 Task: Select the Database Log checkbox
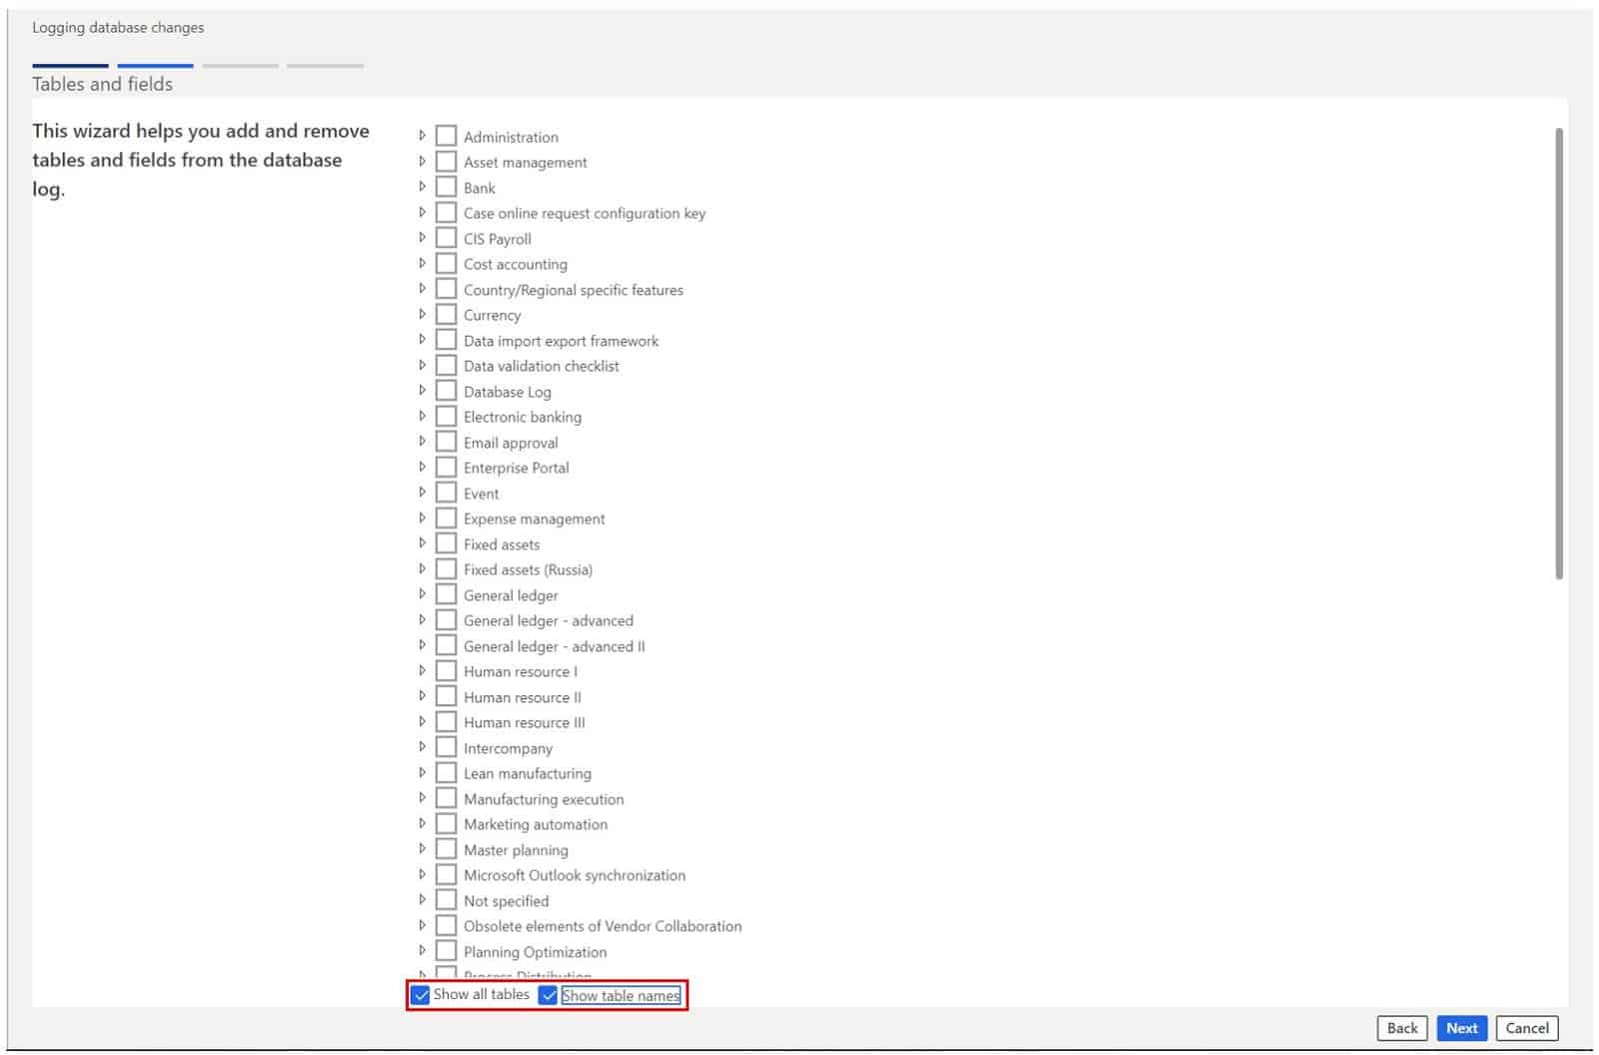pyautogui.click(x=446, y=390)
